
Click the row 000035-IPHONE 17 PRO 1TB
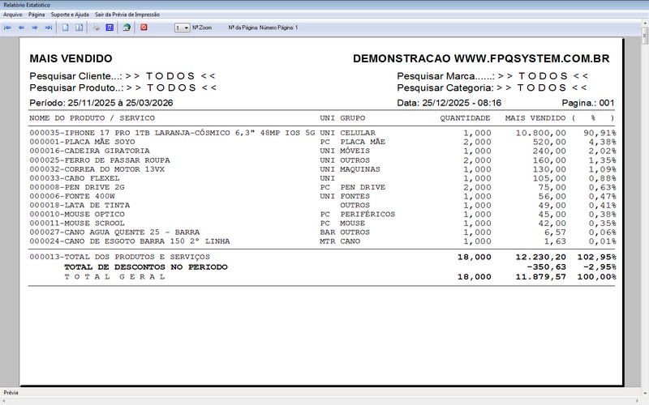(322, 133)
